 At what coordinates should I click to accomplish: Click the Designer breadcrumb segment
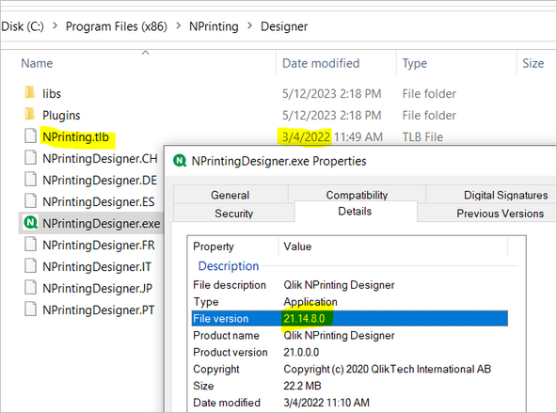tap(284, 26)
